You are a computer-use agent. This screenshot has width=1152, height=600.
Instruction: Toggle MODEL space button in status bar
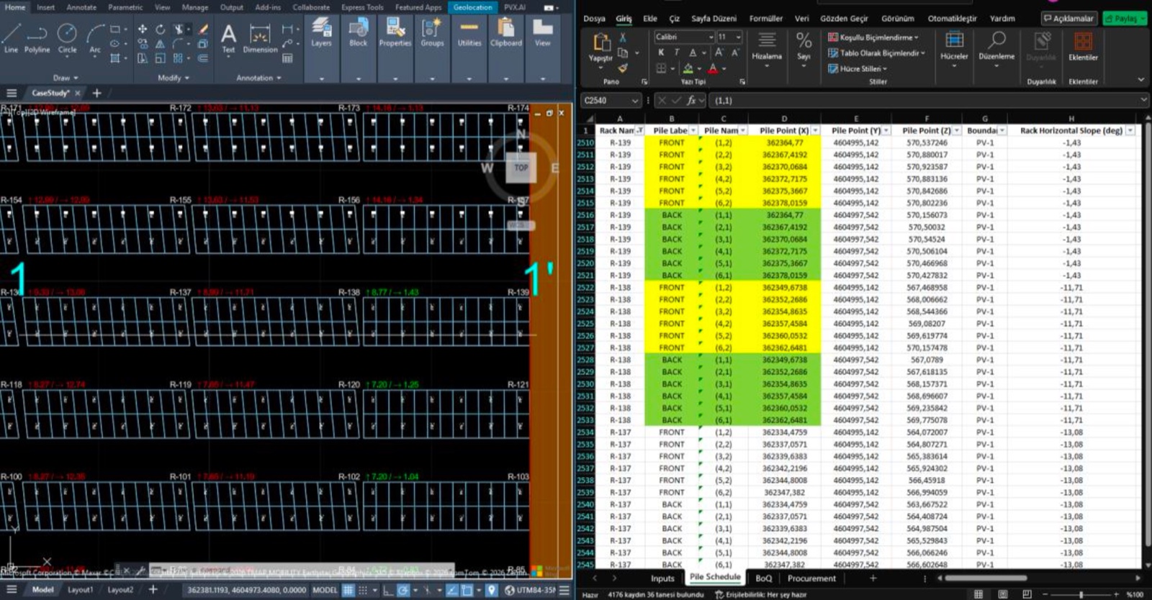pos(325,590)
